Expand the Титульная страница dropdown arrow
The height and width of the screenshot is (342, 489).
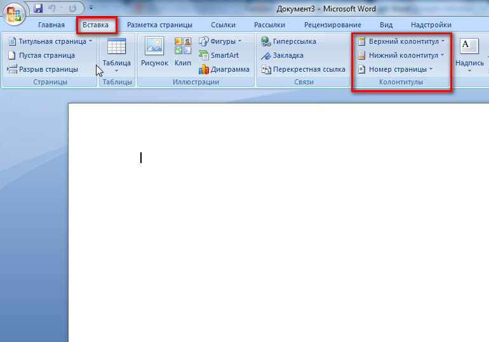pyautogui.click(x=90, y=41)
